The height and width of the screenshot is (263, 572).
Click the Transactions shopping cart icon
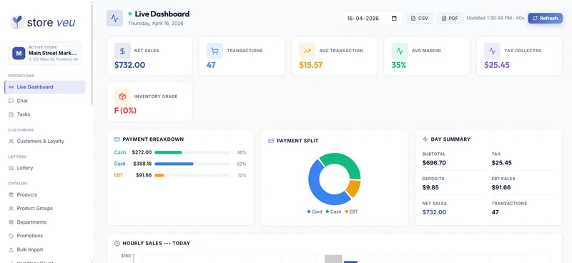point(215,51)
